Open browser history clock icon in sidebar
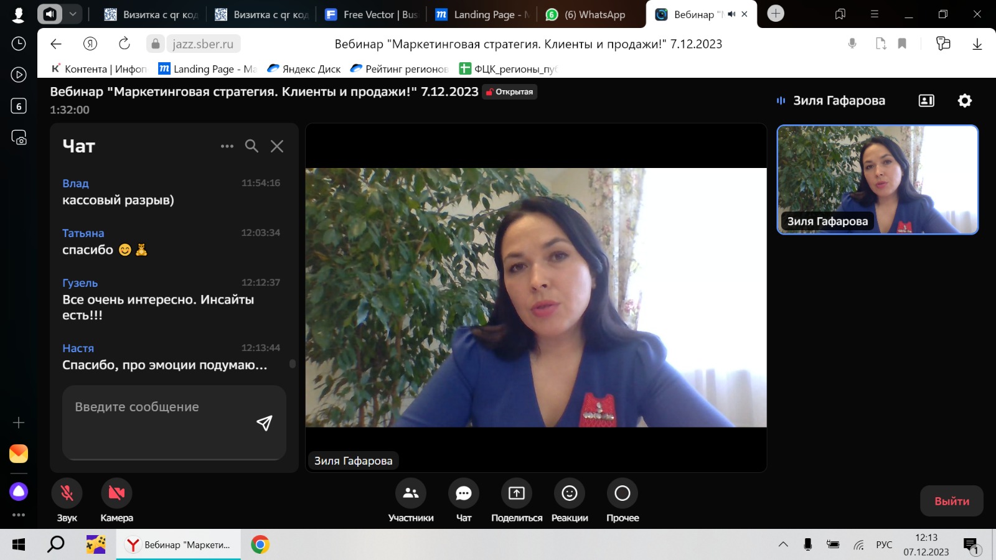 19,44
